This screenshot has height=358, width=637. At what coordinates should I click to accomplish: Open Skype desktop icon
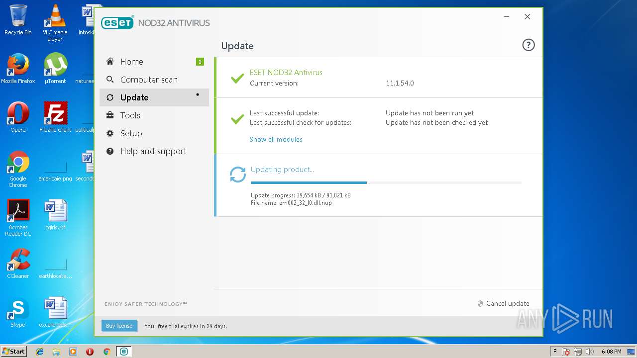pyautogui.click(x=18, y=312)
